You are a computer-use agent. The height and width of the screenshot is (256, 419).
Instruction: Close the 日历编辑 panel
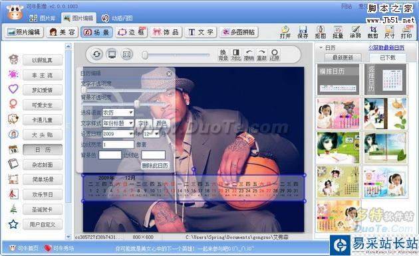(169, 74)
